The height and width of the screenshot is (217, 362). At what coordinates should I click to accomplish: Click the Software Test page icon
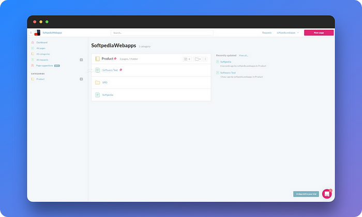(97, 70)
